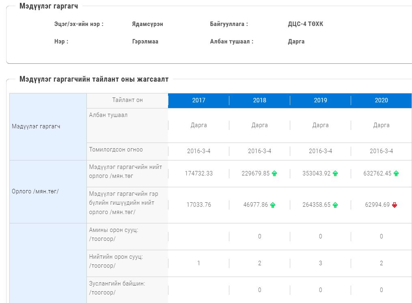Click the 174732.33 income value for 2017
Screen dimensions: 412x303
(198, 173)
